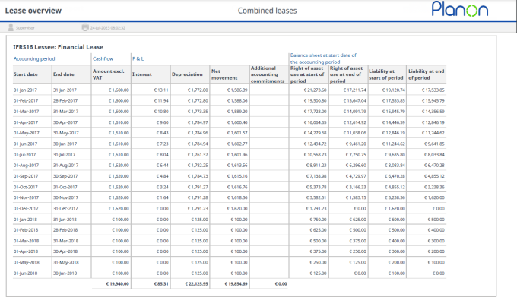Image resolution: width=517 pixels, height=297 pixels.
Task: Click the € 3,166.33 right of use value
Action: (356, 187)
